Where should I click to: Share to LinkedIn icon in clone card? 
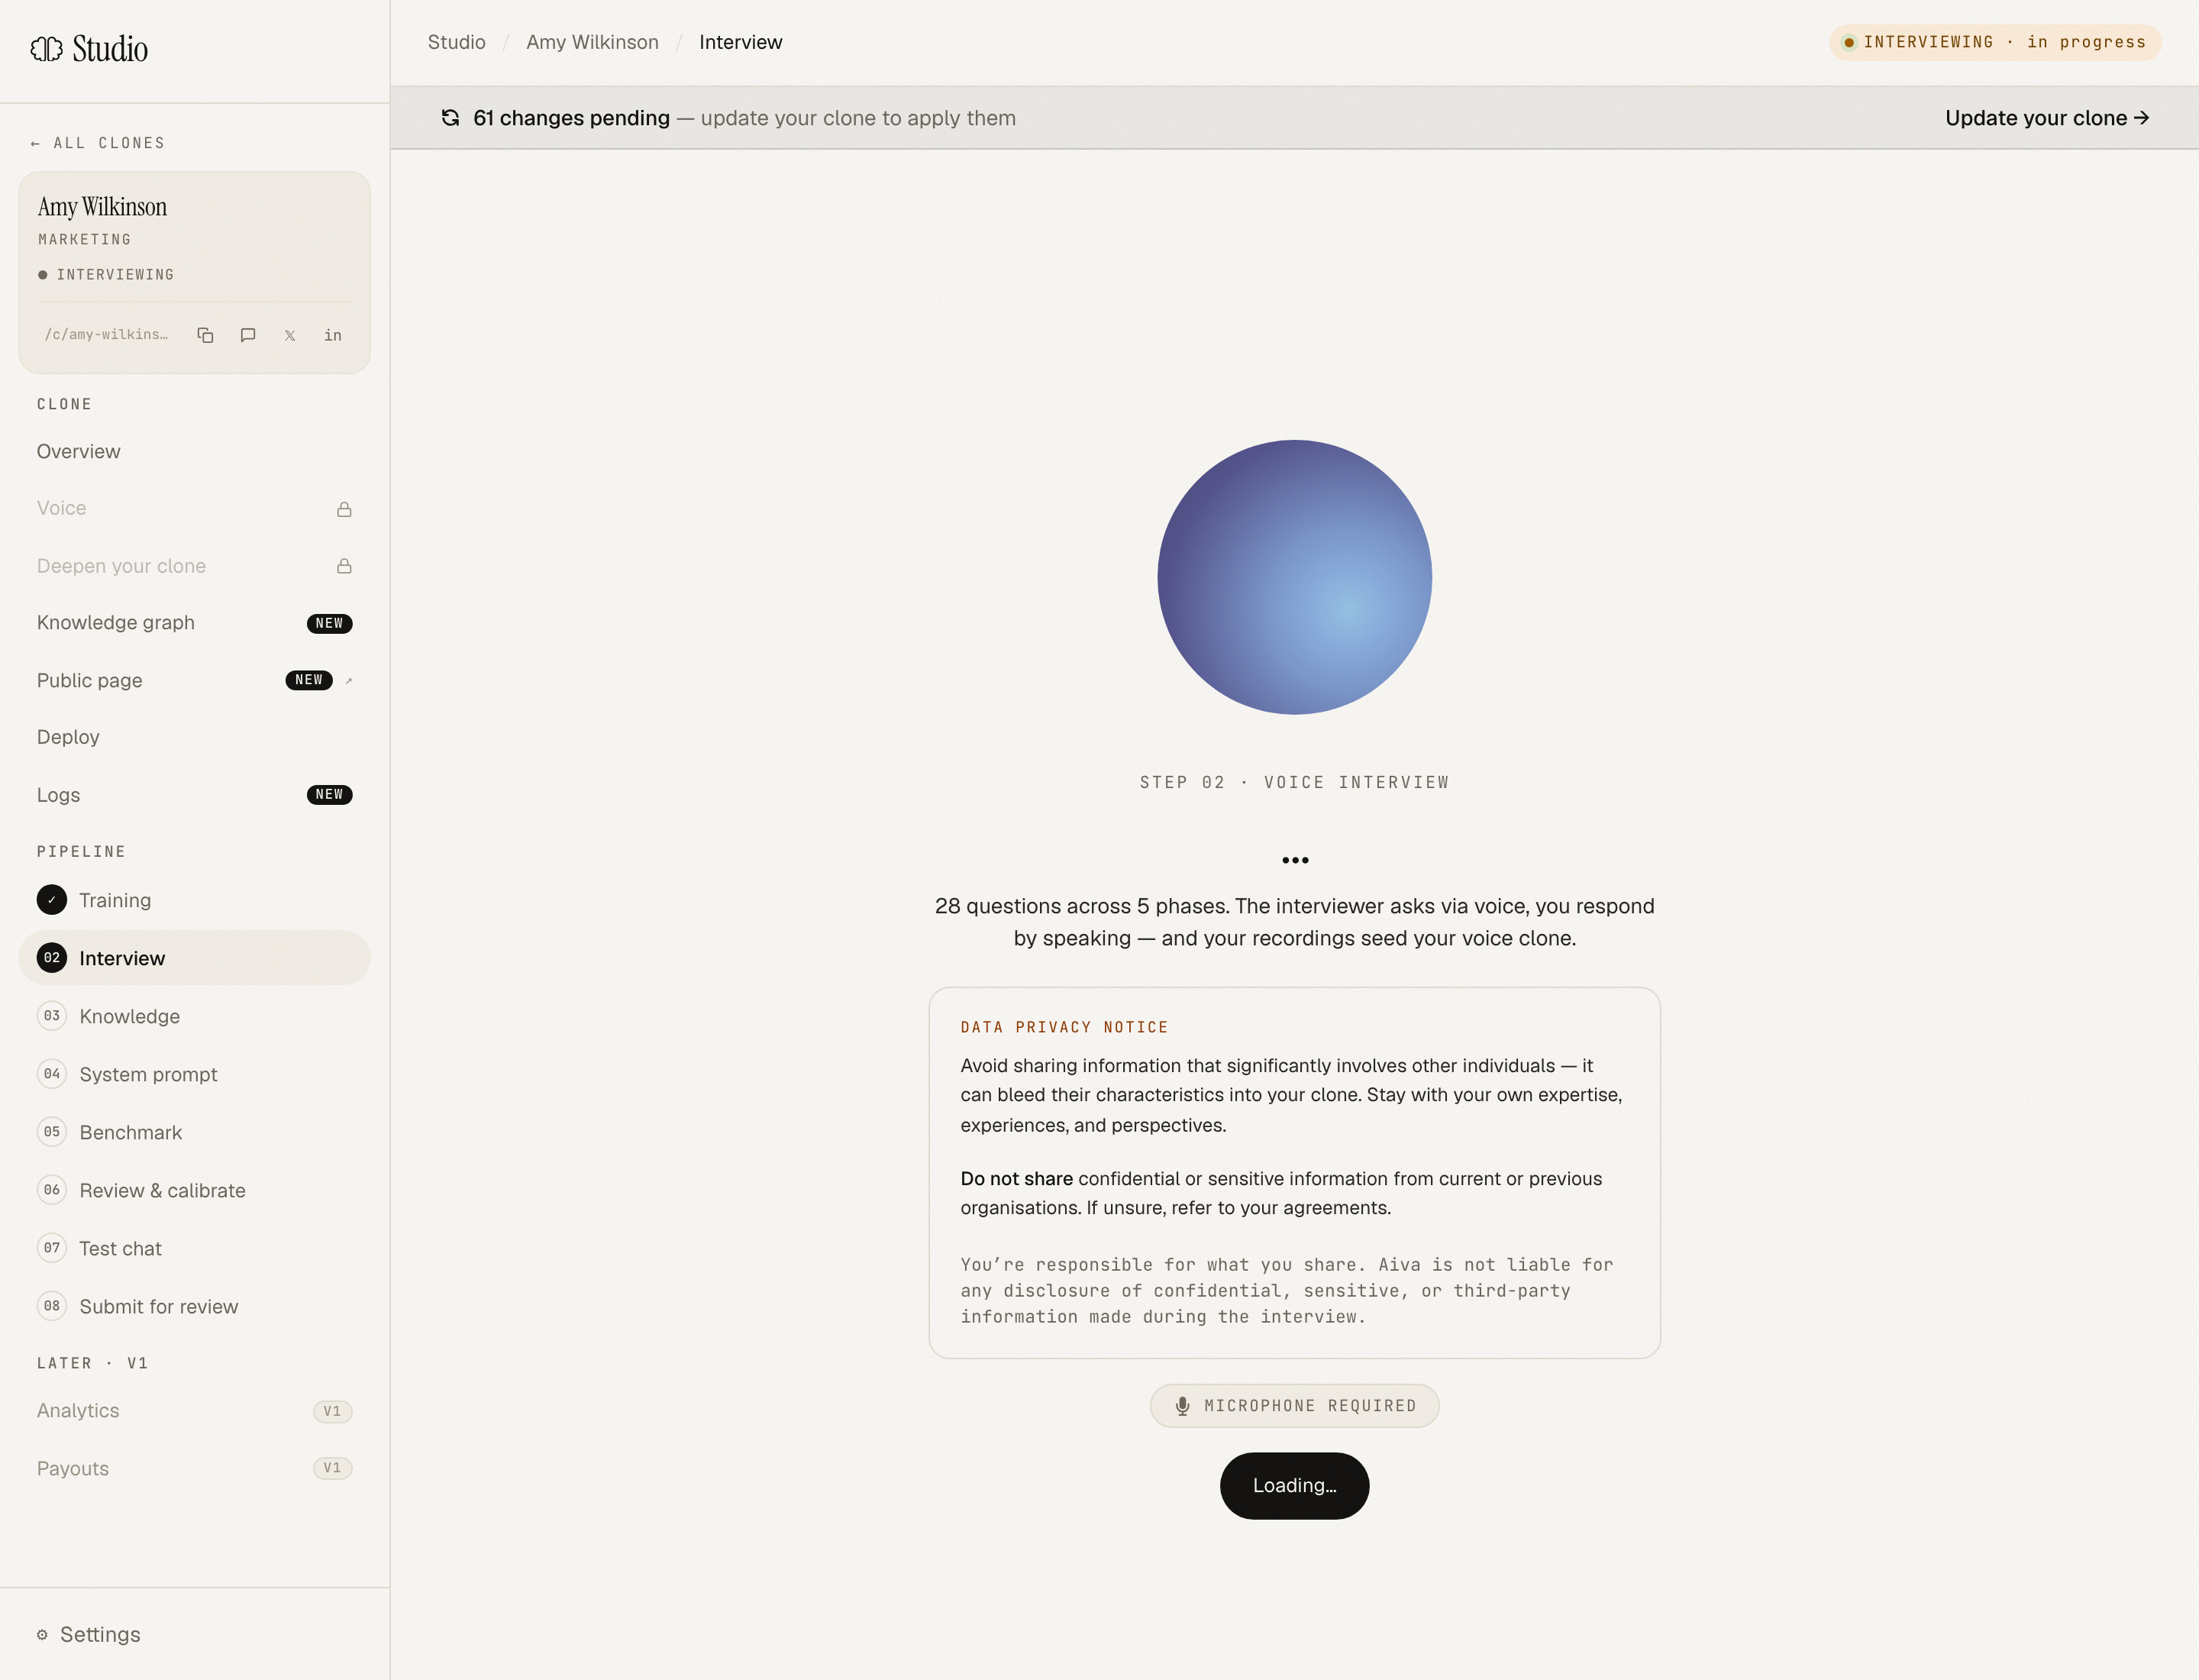(x=333, y=335)
